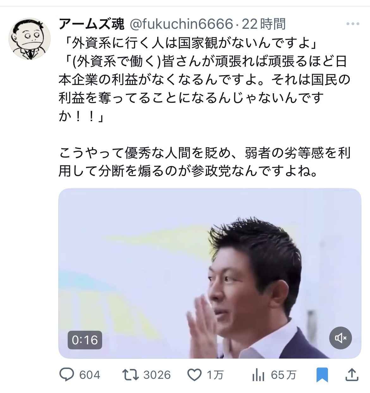The height and width of the screenshot is (393, 370).
Task: Like the post with heart icon
Action: 195,375
